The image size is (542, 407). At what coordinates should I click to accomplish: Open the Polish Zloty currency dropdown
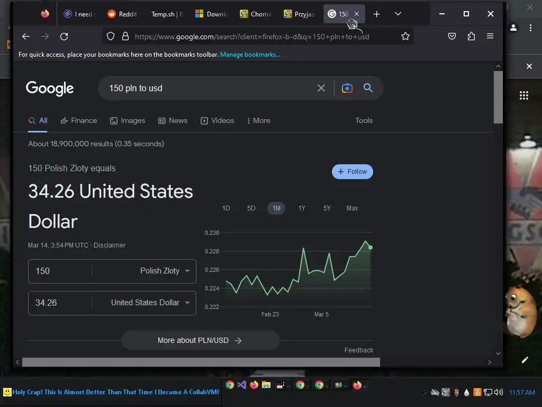pos(144,271)
